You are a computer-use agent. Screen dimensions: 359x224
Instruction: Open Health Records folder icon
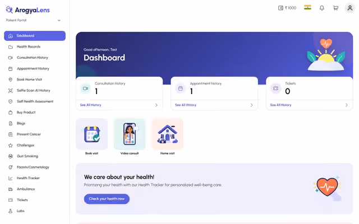coord(10,47)
